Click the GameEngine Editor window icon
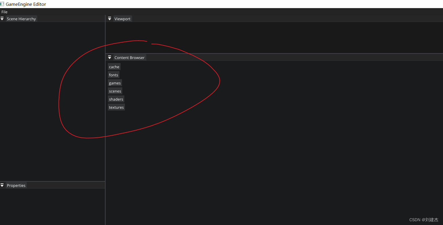The width and height of the screenshot is (443, 225). [x=2, y=4]
